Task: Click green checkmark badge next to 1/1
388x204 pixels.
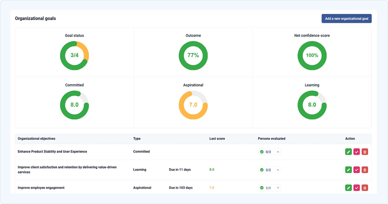Action: 261,187
